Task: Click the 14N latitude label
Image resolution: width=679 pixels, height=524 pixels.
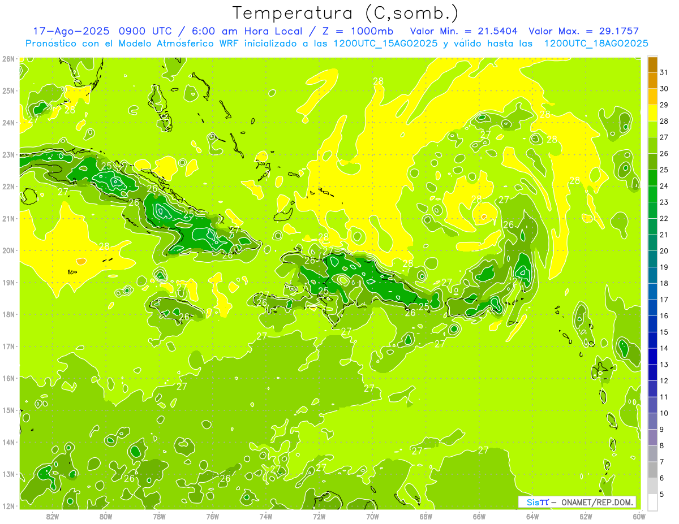Action: 8,442
